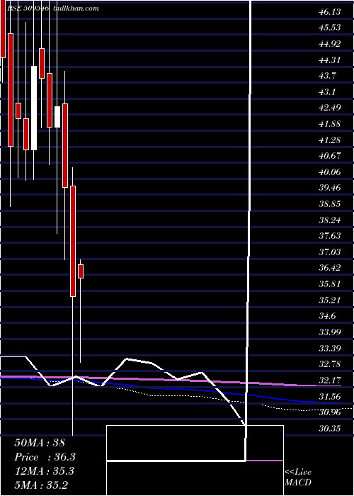Viewport: 354px width, 496px height.
Task: Click the 32.78 price axis label
Action: 330,363
